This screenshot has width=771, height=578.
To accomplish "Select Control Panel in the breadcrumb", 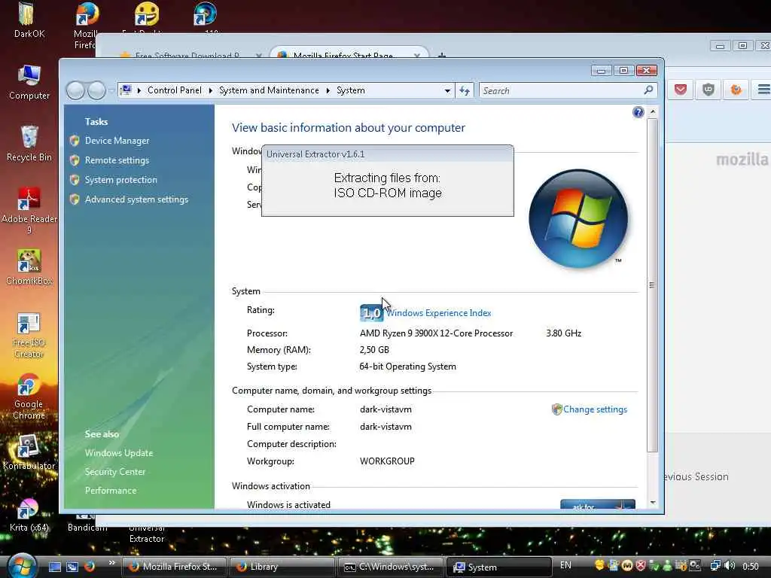I will tap(175, 90).
